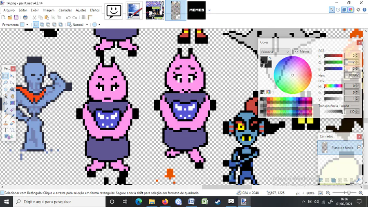Viewport: 368px width, 207px height.
Task: Select the Eraser tool
Action: point(12,110)
